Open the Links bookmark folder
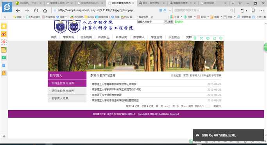This screenshot has width=267, height=145. 90,17
